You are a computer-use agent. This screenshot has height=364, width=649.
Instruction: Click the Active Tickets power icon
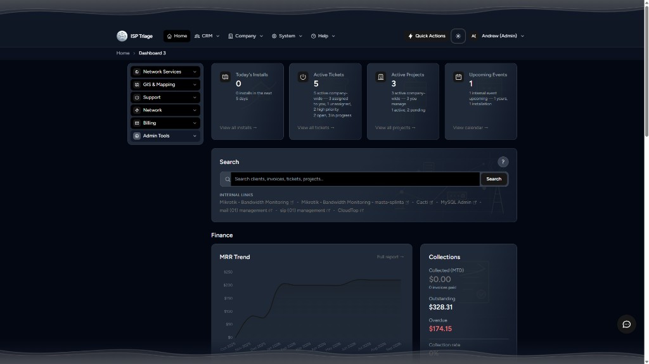coord(303,77)
